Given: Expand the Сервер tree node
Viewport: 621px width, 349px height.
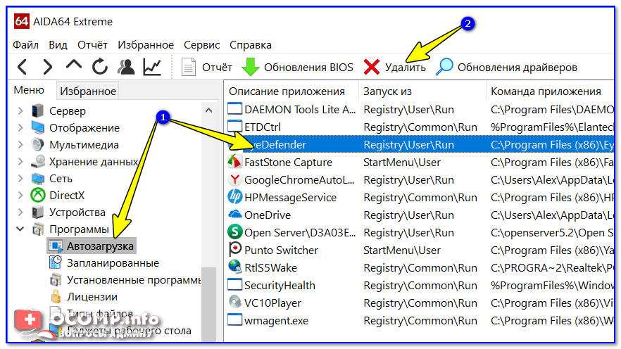Looking at the screenshot, I should [20, 110].
